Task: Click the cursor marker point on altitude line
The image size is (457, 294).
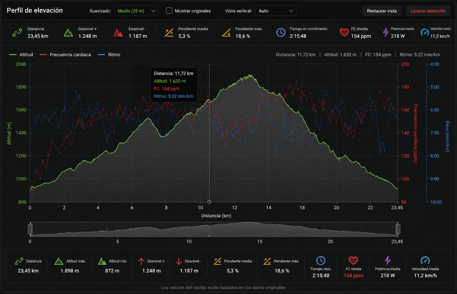Action: [209, 101]
